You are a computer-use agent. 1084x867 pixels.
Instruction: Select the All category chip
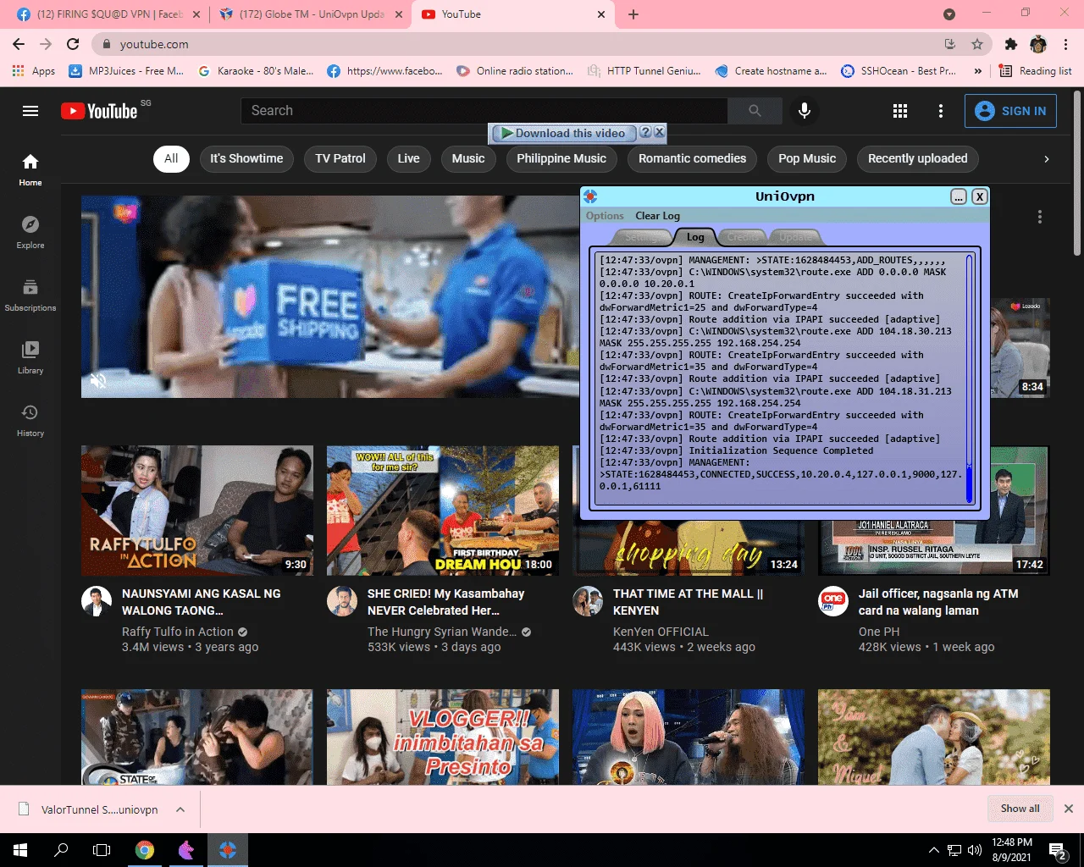(x=171, y=158)
